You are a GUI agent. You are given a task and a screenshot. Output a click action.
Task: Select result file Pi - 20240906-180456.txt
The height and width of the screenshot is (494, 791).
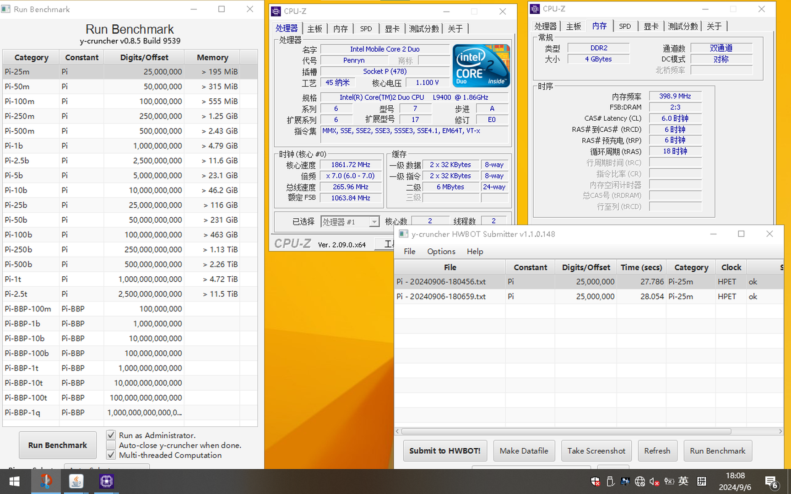(589, 282)
